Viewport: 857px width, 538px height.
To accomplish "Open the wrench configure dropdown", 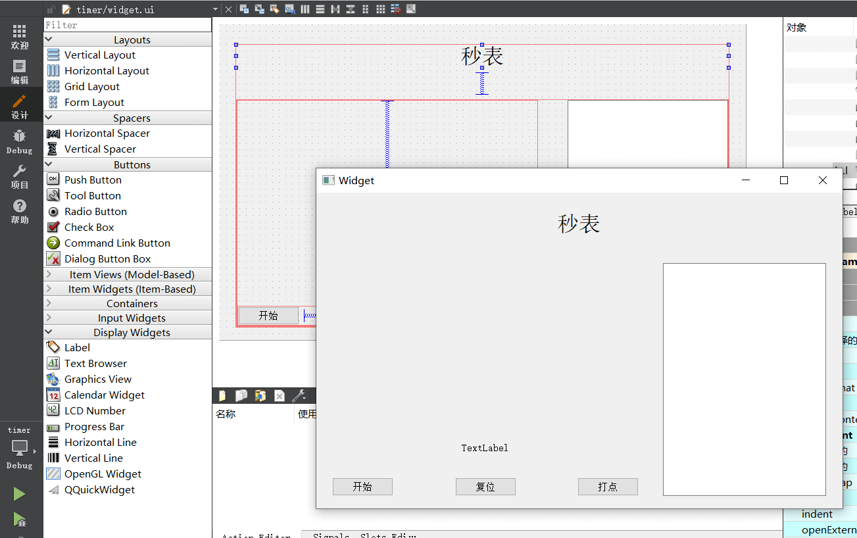I will [300, 396].
